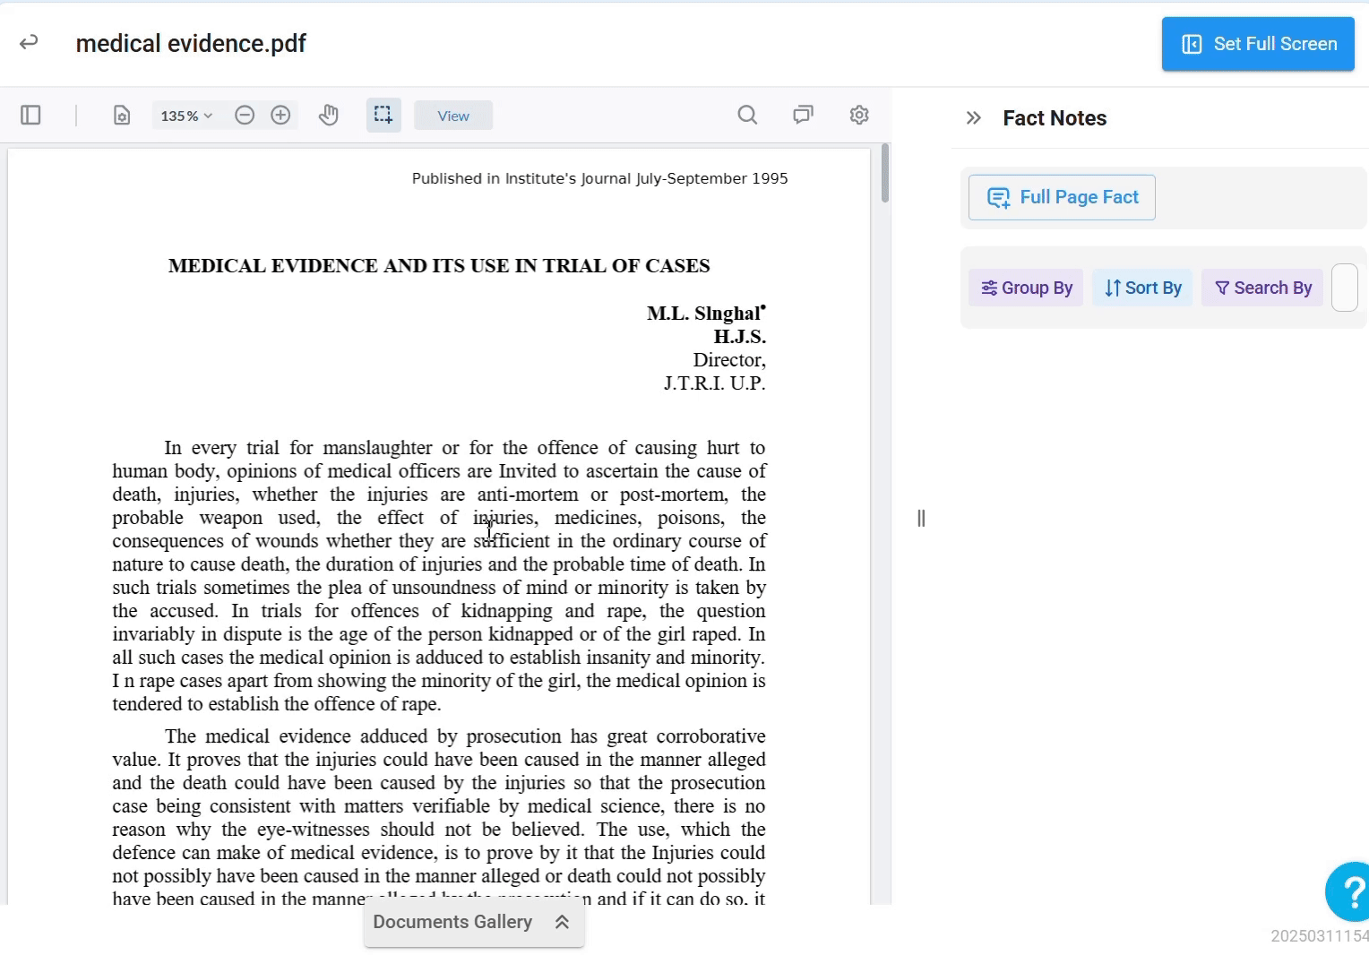
Task: Open the comments panel icon
Action: pyautogui.click(x=803, y=115)
